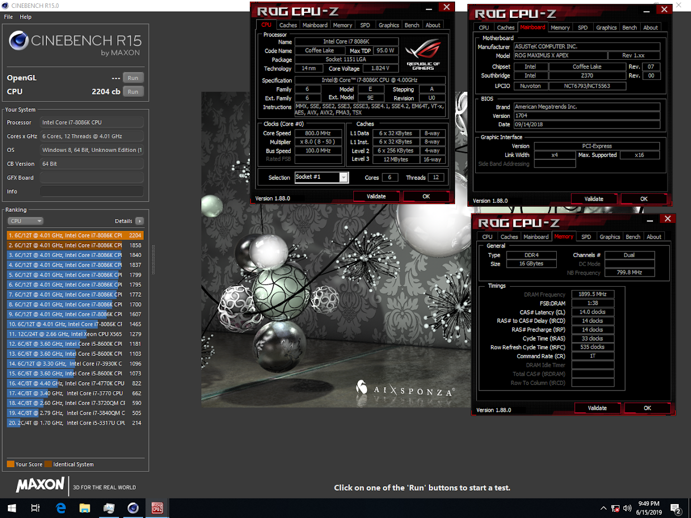Open Graphics tab in Memory window

click(x=610, y=236)
